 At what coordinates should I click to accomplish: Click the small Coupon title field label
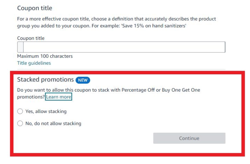tap(31, 38)
